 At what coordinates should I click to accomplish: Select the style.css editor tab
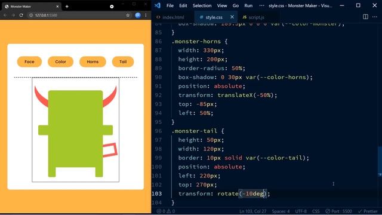pyautogui.click(x=214, y=17)
